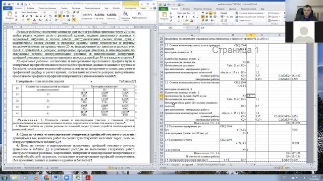The width and height of the screenshot is (323, 181).
Task: Open Word font name dropdown
Action: pyautogui.click(x=41, y=12)
